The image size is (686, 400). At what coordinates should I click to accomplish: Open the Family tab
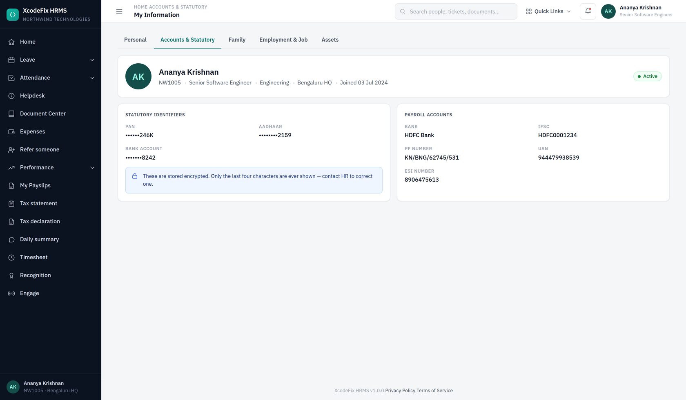(237, 40)
